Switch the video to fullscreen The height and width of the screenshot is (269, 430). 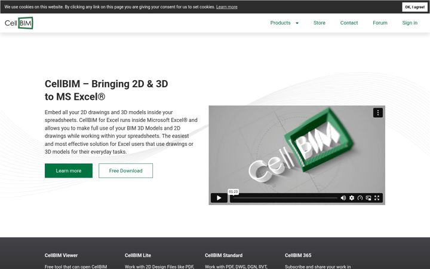coord(377,198)
